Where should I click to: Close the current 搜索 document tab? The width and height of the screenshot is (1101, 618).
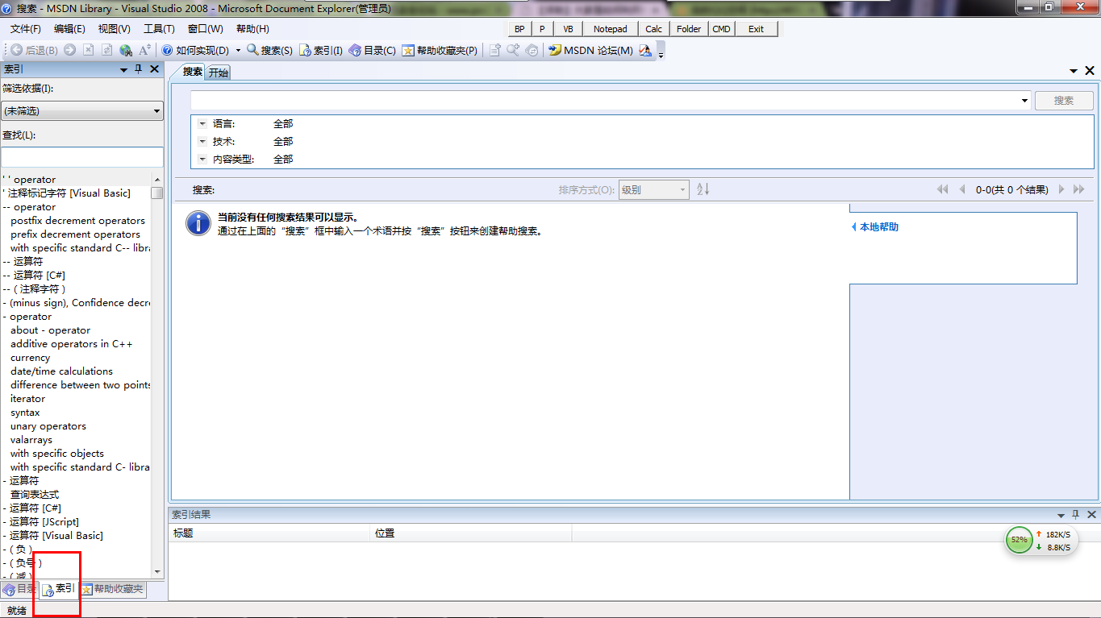(x=1090, y=71)
